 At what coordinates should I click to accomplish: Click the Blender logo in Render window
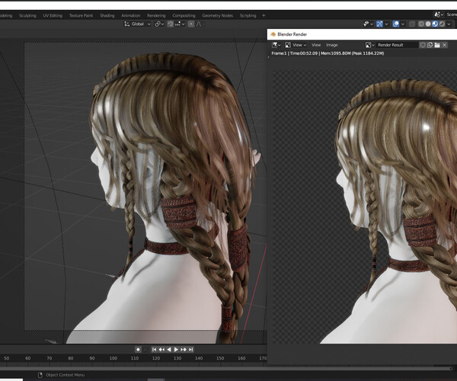pos(273,34)
